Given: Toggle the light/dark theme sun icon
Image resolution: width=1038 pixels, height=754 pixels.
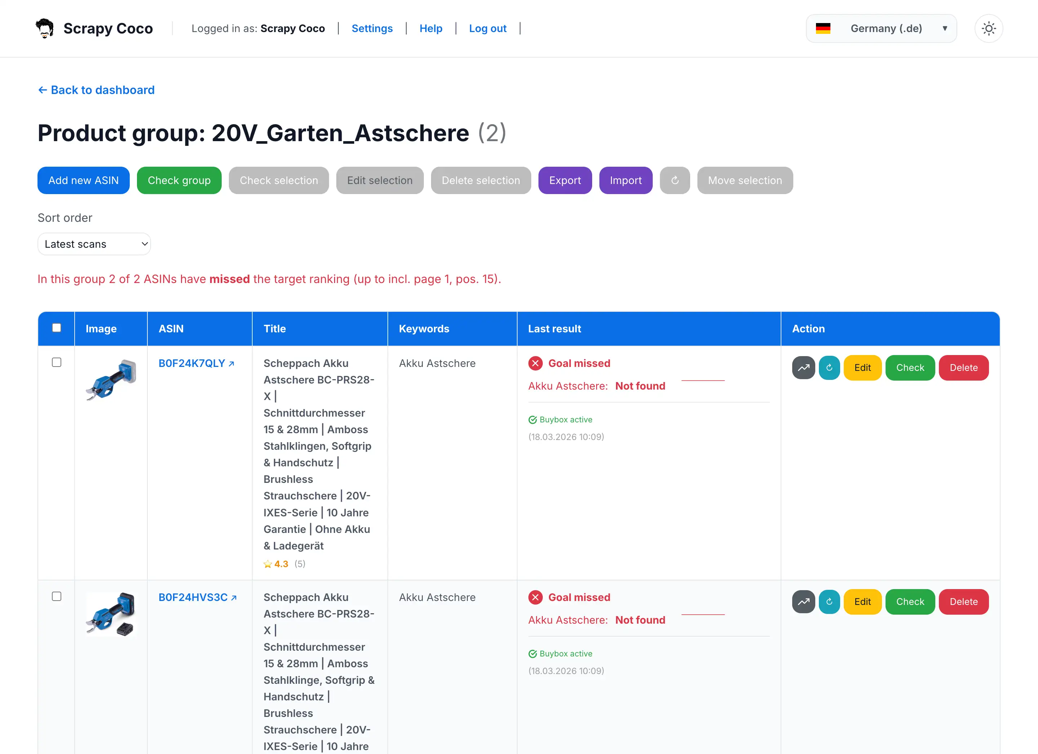Looking at the screenshot, I should [x=989, y=28].
